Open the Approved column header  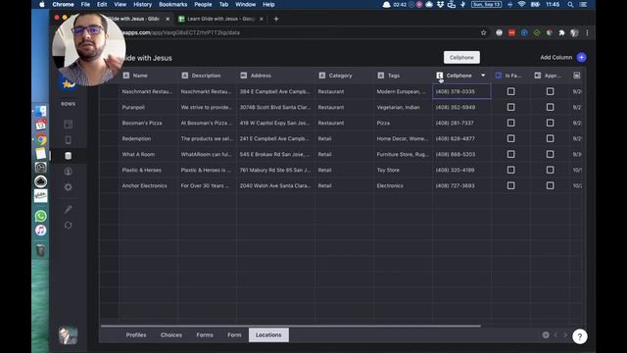[x=551, y=76]
